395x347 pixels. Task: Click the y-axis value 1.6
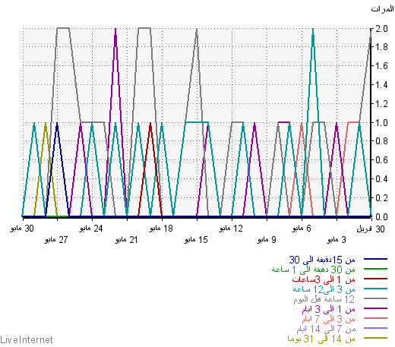[x=381, y=66]
